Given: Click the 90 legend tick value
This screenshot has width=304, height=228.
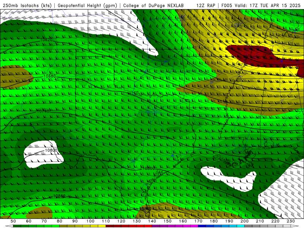Looking at the screenshot, I should coord(75,221).
